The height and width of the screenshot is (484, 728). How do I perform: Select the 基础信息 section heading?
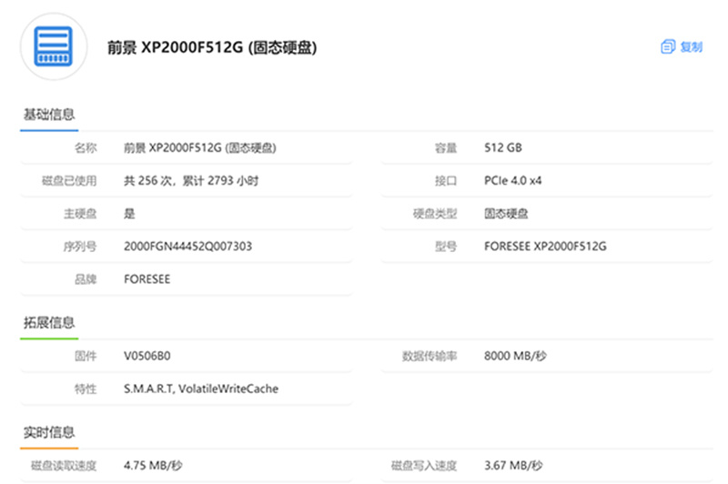(49, 114)
